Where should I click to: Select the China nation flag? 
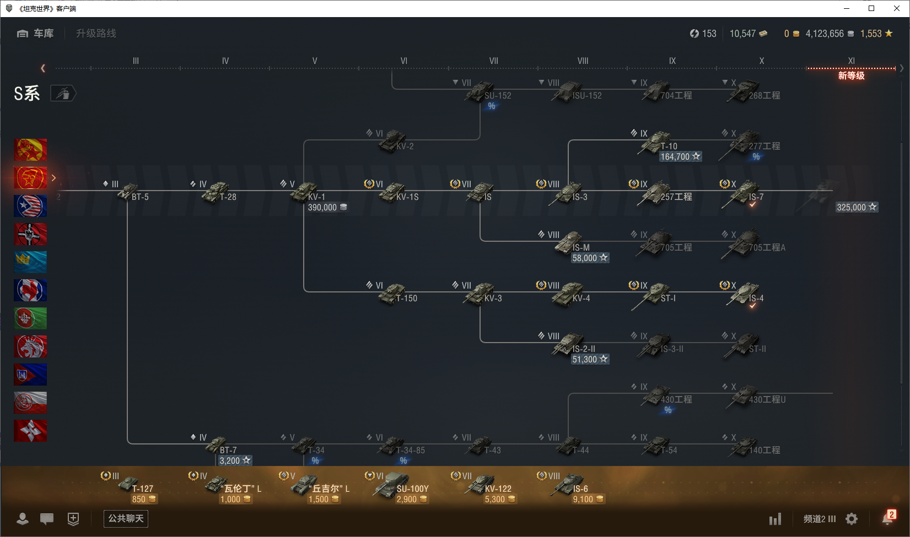(30, 150)
